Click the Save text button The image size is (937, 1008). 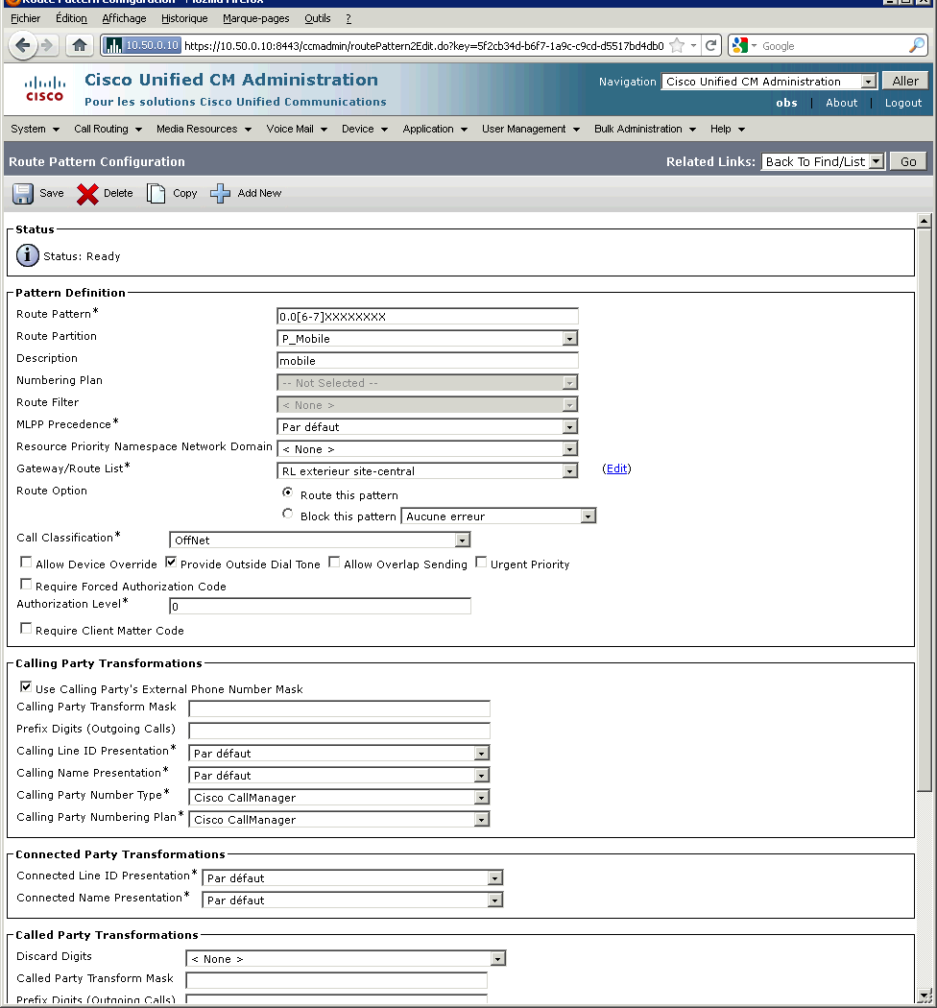52,194
